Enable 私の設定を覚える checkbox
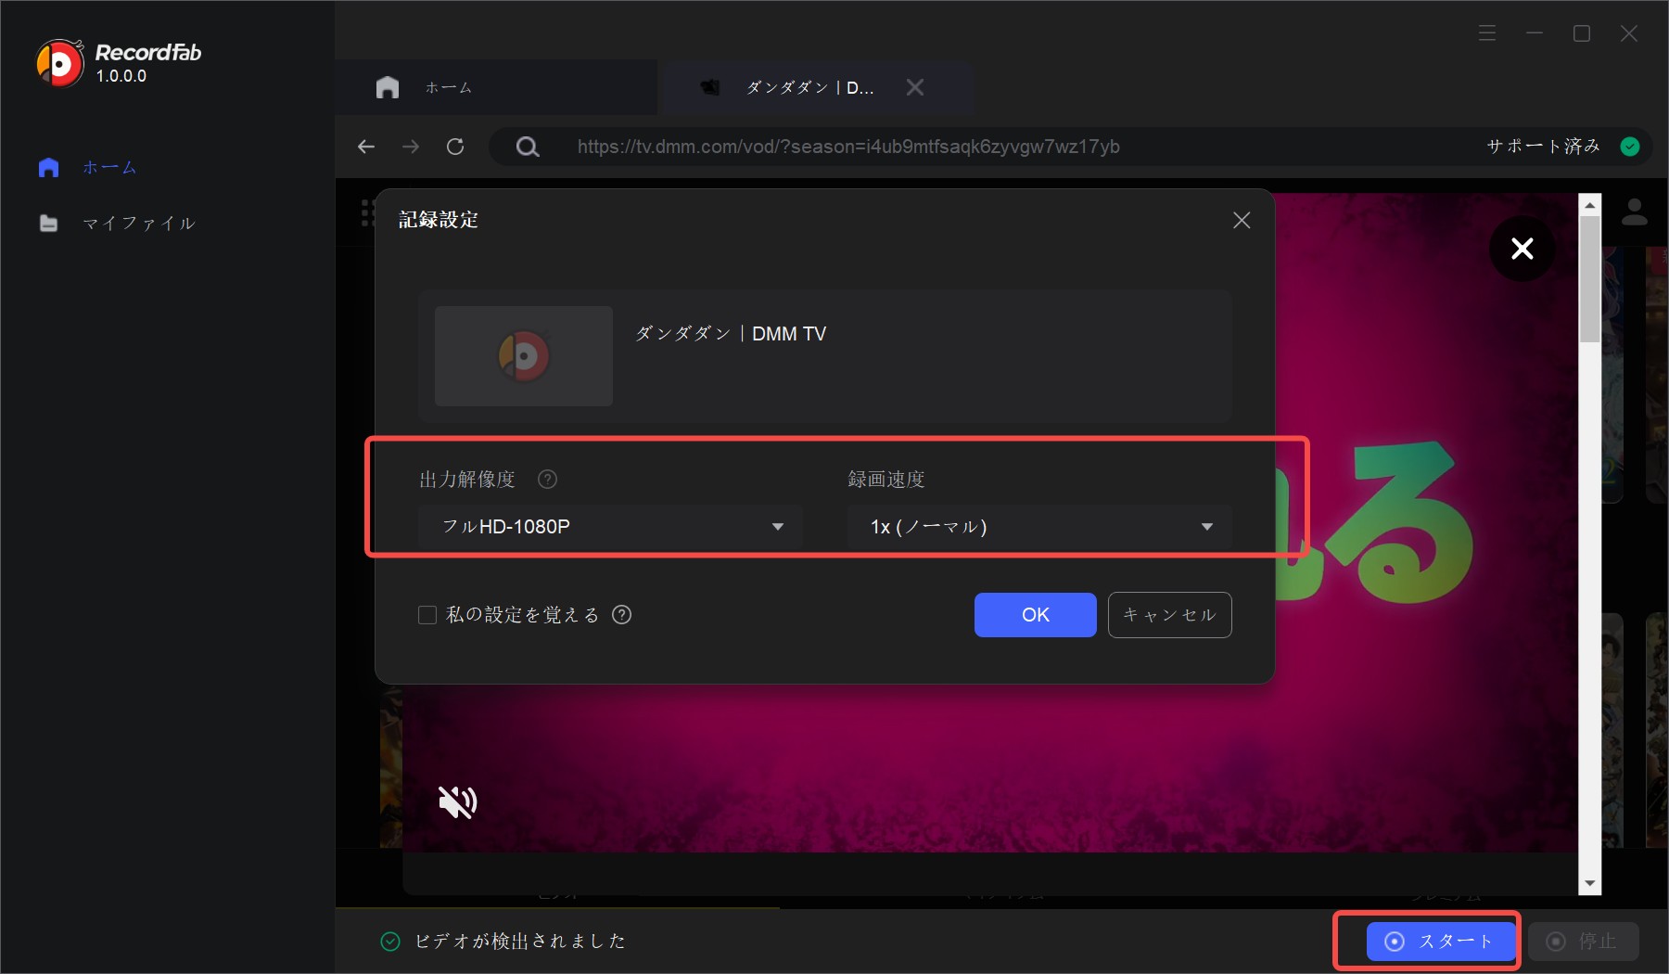The image size is (1669, 974). (x=427, y=615)
